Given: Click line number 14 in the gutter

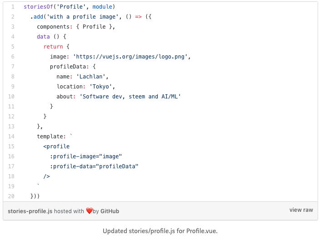Looking at the screenshot, I should [11, 136].
